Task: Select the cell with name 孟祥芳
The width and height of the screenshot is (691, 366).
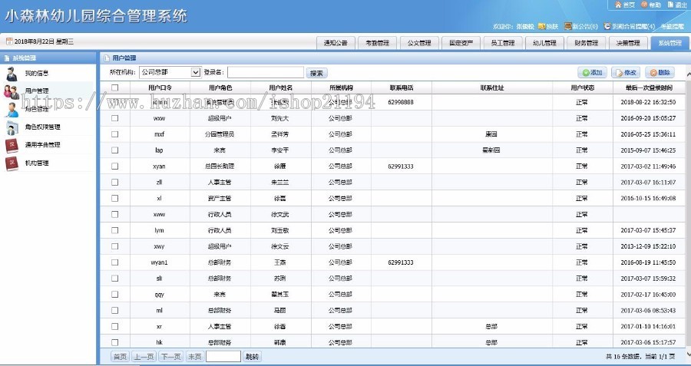Action: coord(280,134)
